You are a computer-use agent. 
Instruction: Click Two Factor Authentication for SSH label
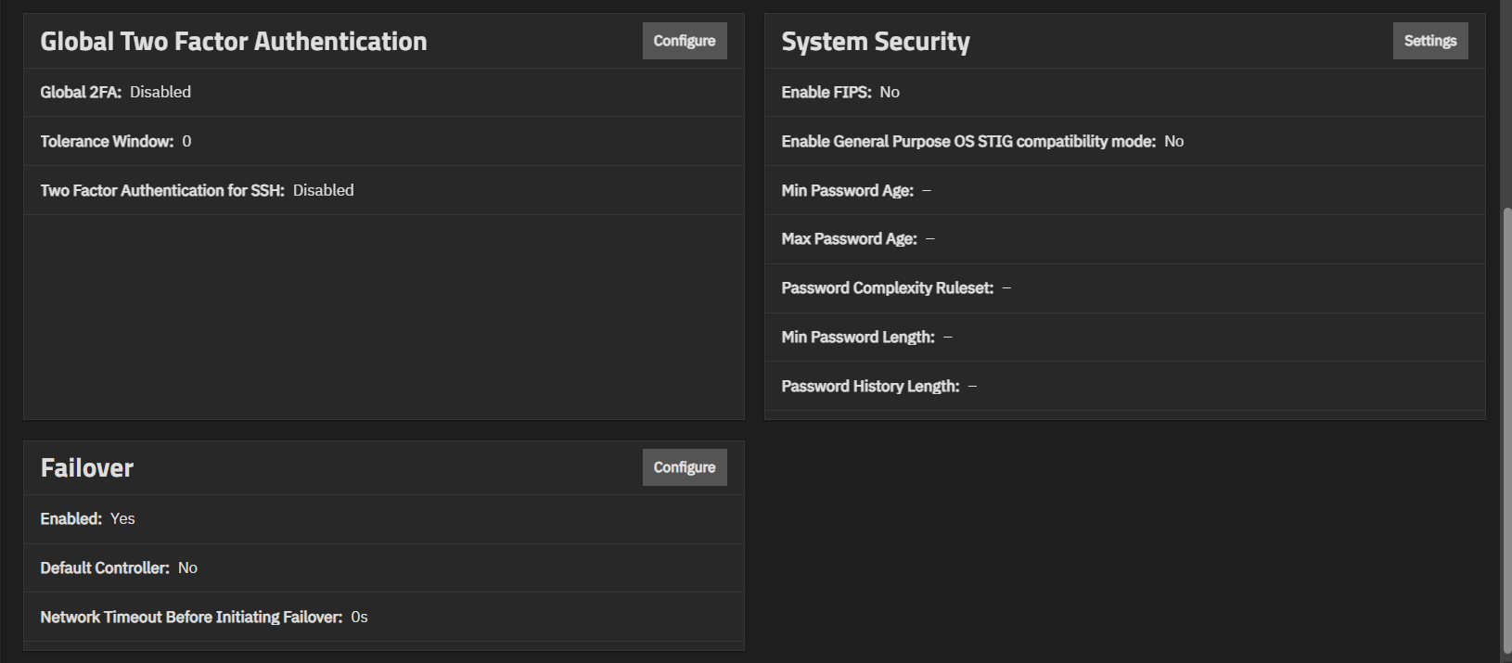(x=162, y=190)
